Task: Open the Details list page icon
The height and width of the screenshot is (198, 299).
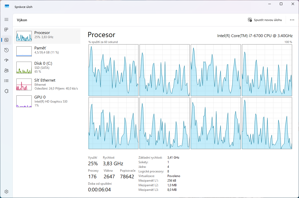Action: click(x=6, y=81)
